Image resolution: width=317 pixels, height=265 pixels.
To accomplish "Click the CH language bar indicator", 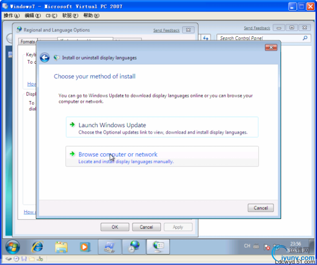I will tap(247, 246).
